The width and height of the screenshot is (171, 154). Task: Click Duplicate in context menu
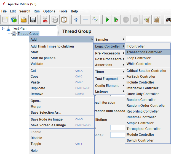(x=62, y=88)
